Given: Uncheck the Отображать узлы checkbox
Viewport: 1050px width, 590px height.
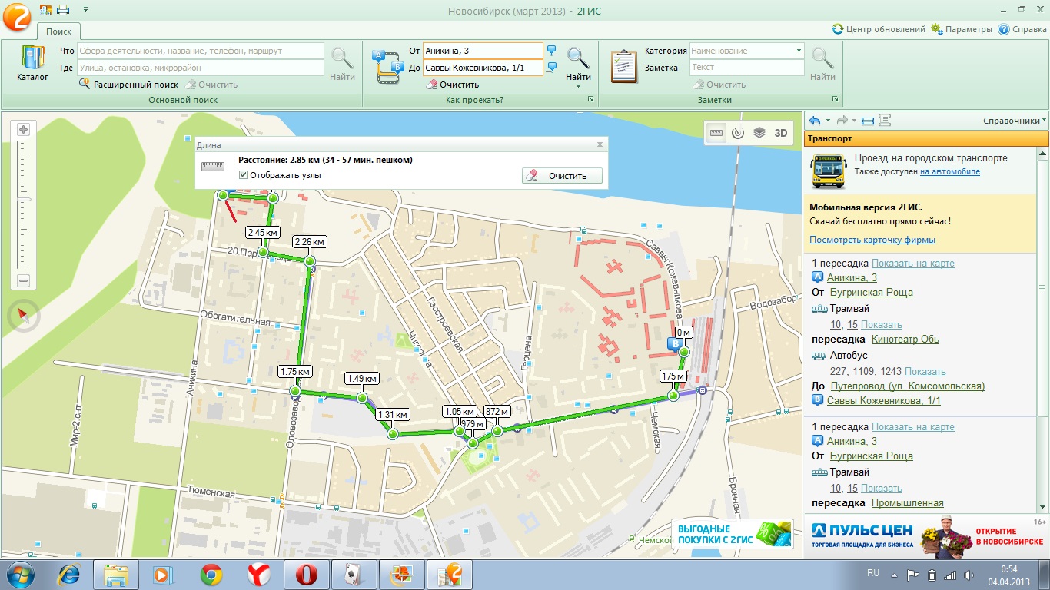Looking at the screenshot, I should pyautogui.click(x=244, y=175).
